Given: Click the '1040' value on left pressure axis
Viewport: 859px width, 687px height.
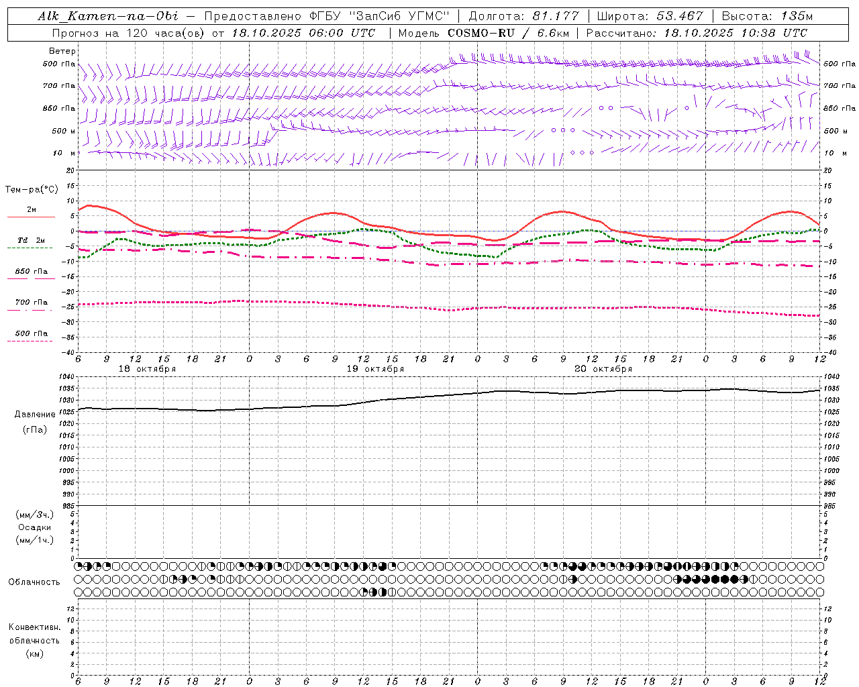Looking at the screenshot, I should coord(68,377).
